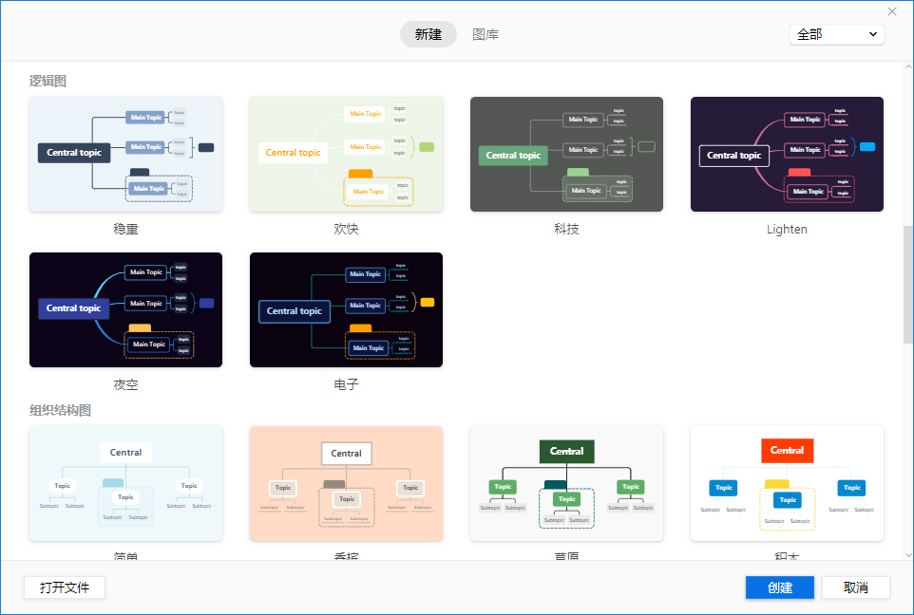Open the 全部 category dropdown

[x=836, y=34]
